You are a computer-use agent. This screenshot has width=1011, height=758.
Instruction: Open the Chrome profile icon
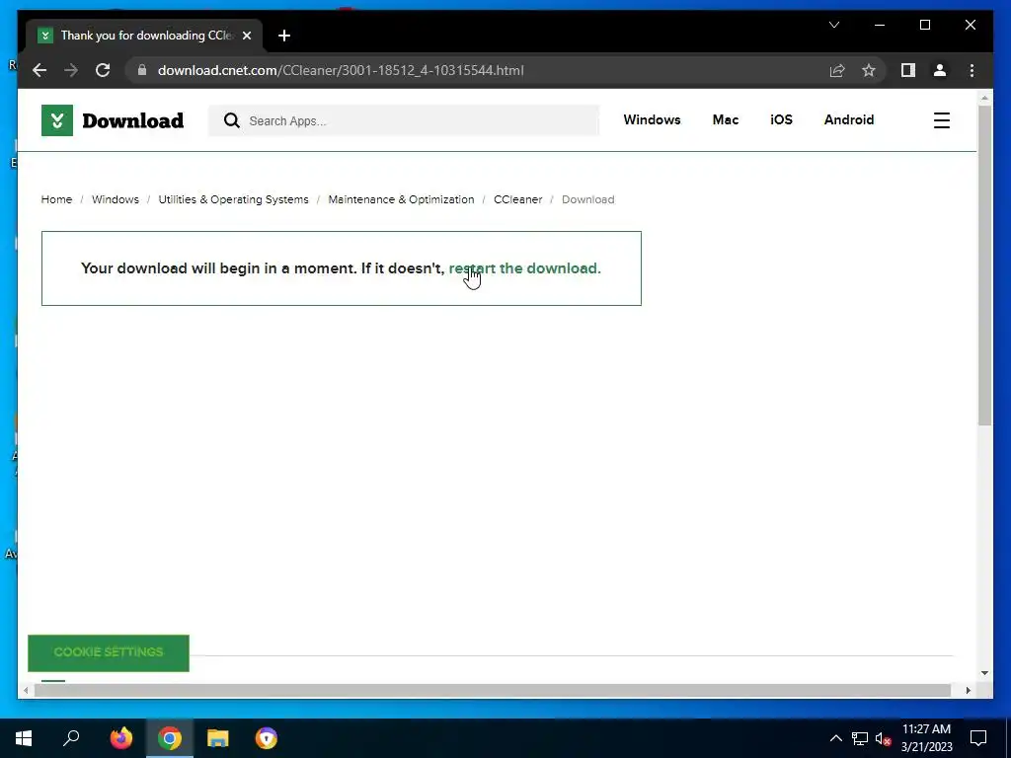pos(940,70)
